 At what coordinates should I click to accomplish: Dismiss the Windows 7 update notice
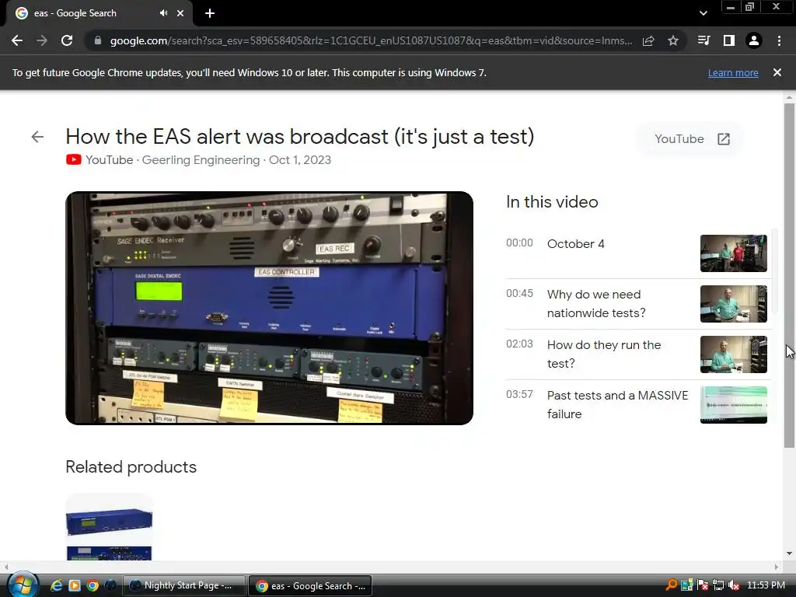777,72
